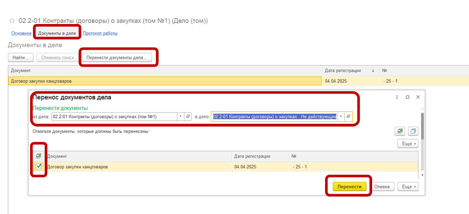Add the case to favorites via the star icon
469x214 pixels.
(x=12, y=21)
